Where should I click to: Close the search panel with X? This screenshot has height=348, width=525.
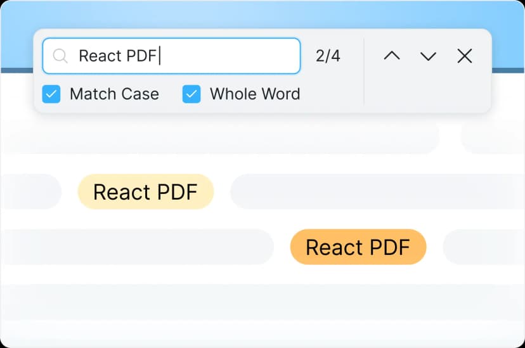tap(465, 56)
